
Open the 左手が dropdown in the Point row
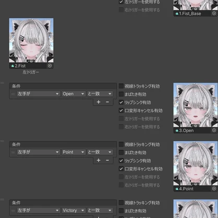pyautogui.click(x=39, y=152)
